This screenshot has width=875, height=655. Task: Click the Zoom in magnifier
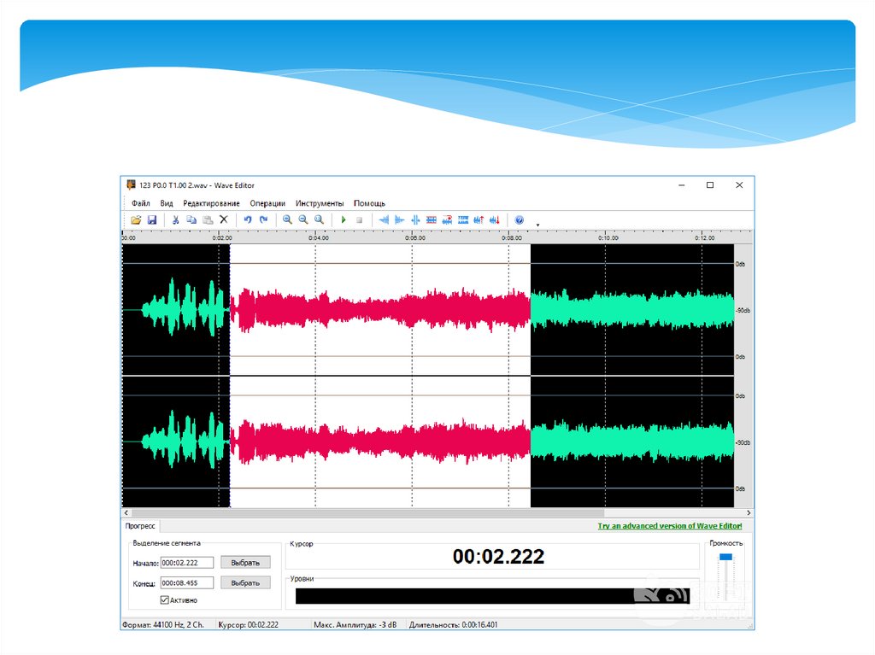point(287,219)
